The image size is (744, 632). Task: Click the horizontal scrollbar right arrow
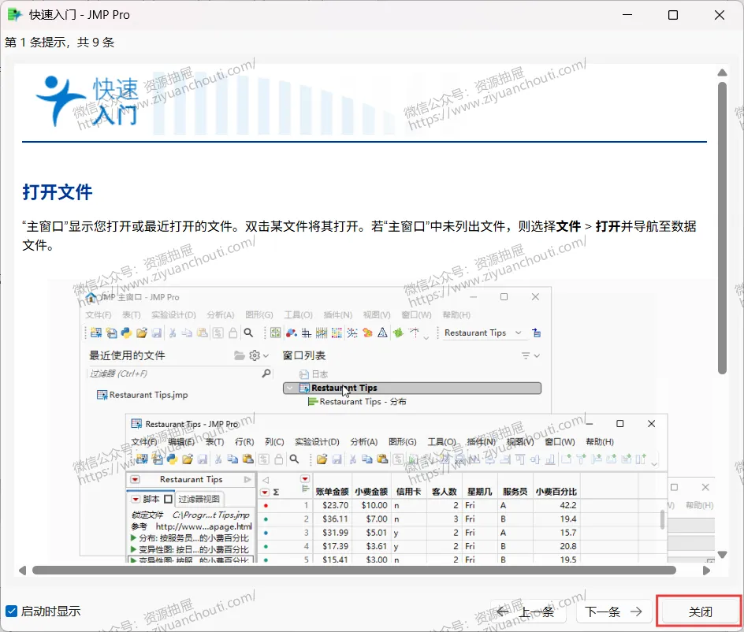706,571
